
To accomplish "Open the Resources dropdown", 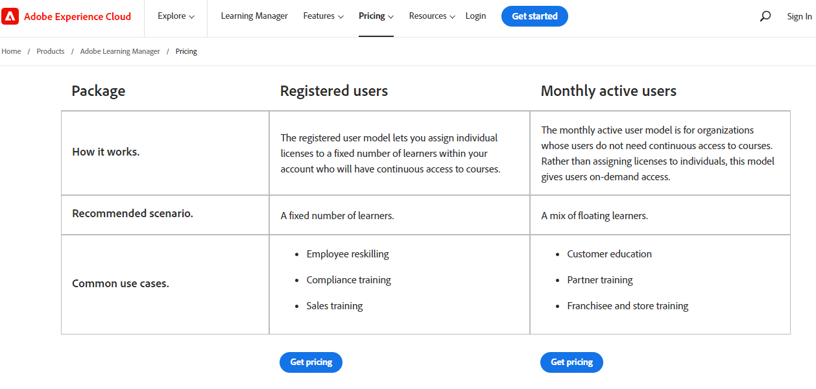I will [x=432, y=16].
